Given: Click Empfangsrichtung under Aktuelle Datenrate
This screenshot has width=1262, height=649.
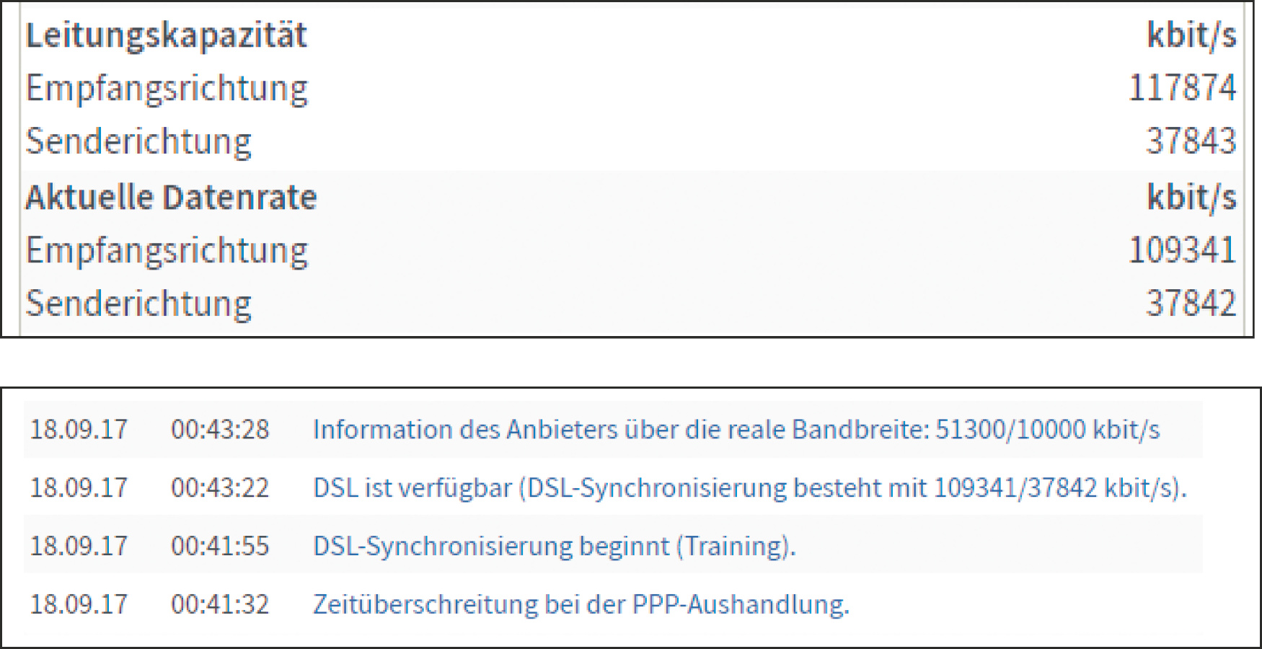Looking at the screenshot, I should (167, 251).
